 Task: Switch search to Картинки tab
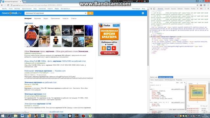(x=37, y=18)
